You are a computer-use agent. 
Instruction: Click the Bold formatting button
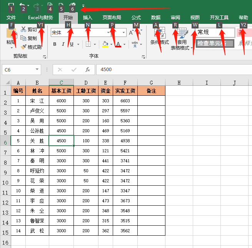(55, 44)
